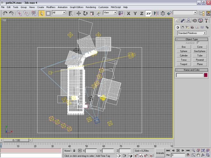Switch to the Utilities hammer tab
This screenshot has height=158, width=211.
coord(206,21)
